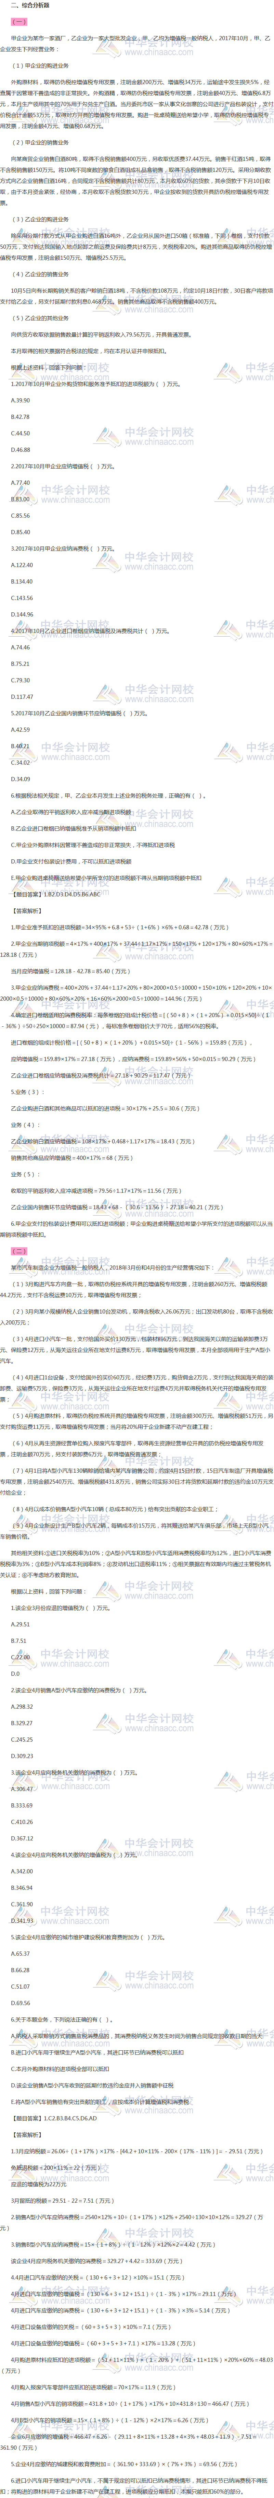
Task: Select answer option D.341.93
Action: pos(22,1921)
